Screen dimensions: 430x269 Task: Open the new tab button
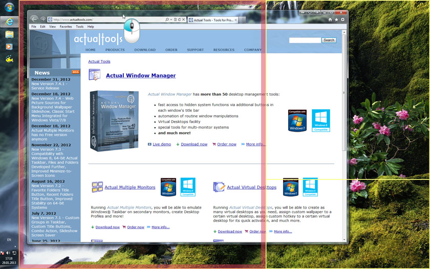[x=242, y=20]
